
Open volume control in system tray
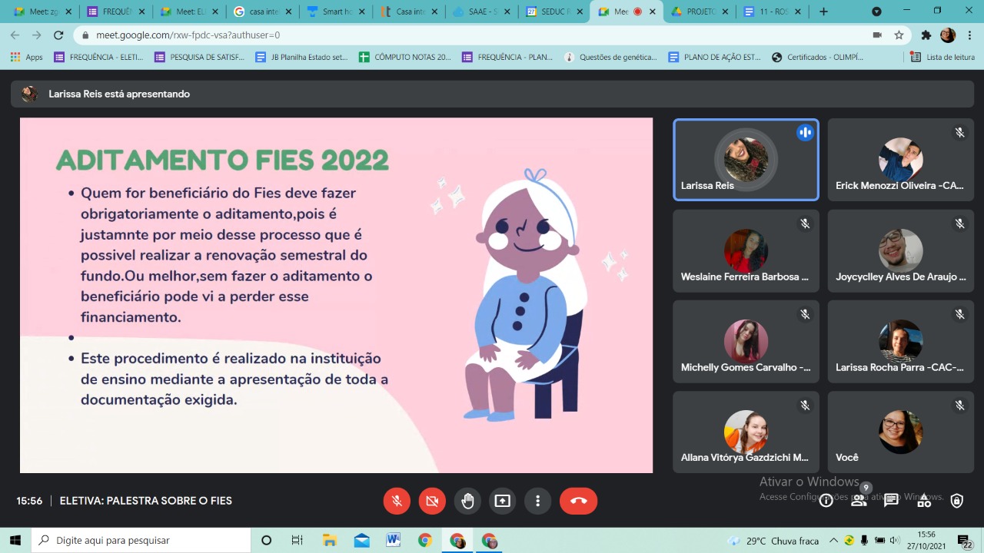(x=895, y=541)
